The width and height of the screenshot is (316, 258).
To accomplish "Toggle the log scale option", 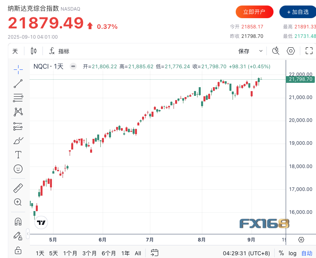I will click(x=292, y=253).
